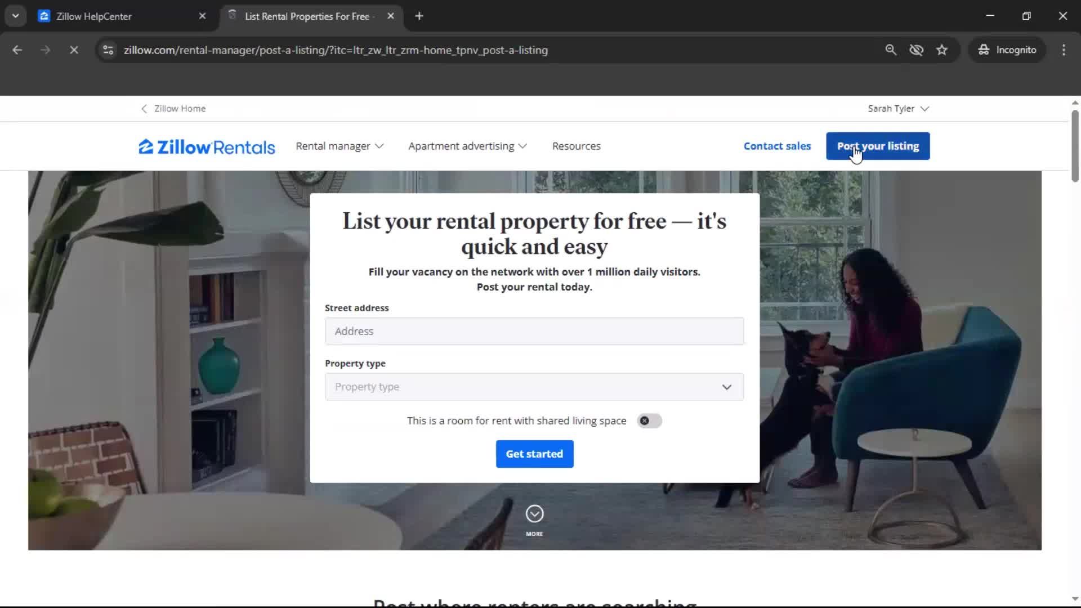The image size is (1081, 608).
Task: Open the Sarah Tyler account dropdown
Action: tap(898, 108)
